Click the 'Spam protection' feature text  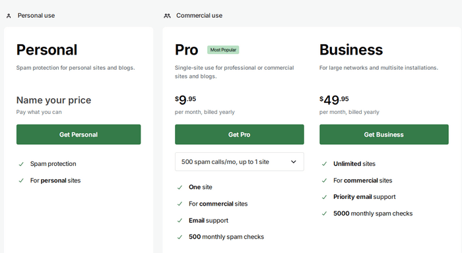pyautogui.click(x=53, y=164)
